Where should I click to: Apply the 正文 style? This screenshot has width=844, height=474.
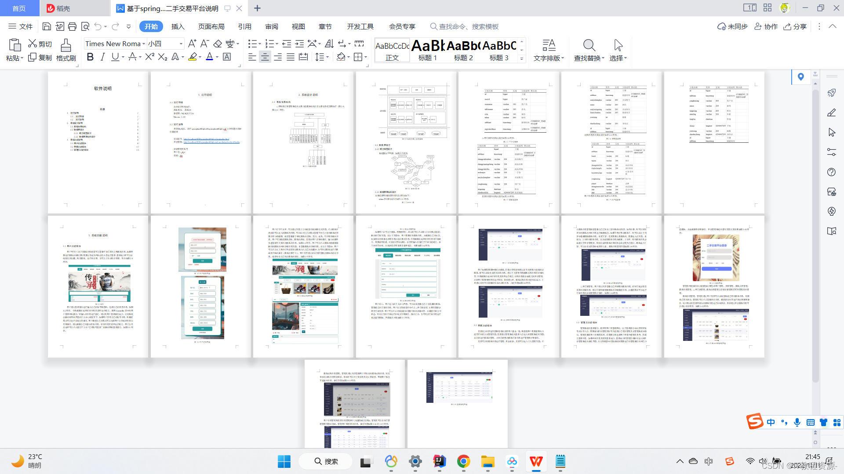(x=392, y=51)
